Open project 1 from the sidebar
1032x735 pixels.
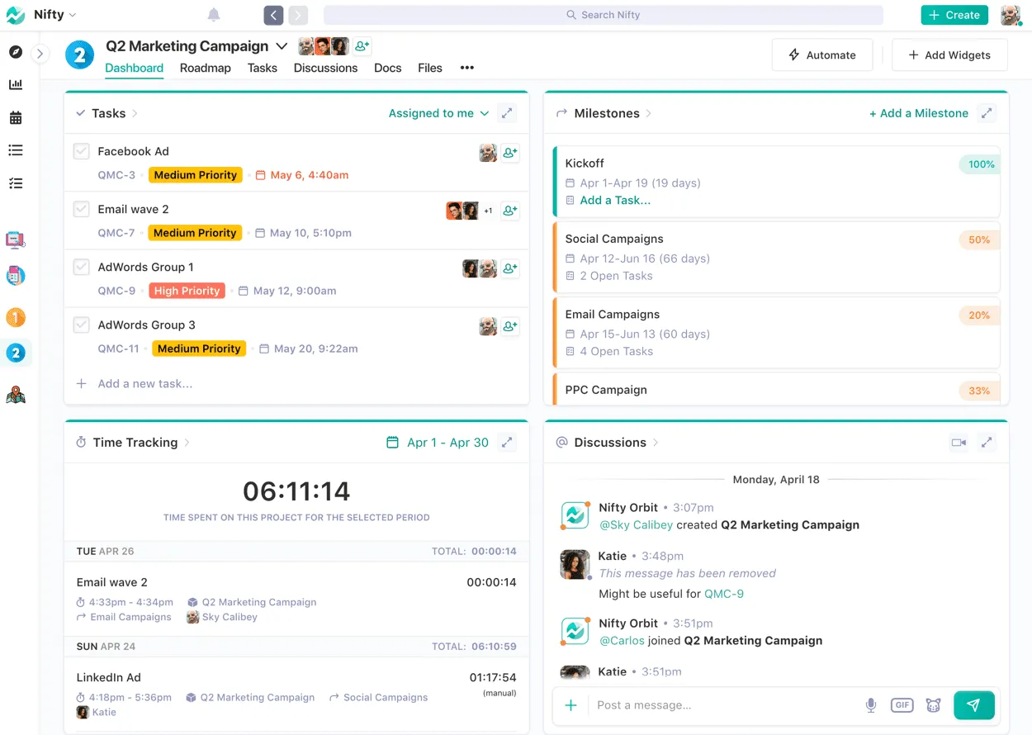click(x=15, y=317)
